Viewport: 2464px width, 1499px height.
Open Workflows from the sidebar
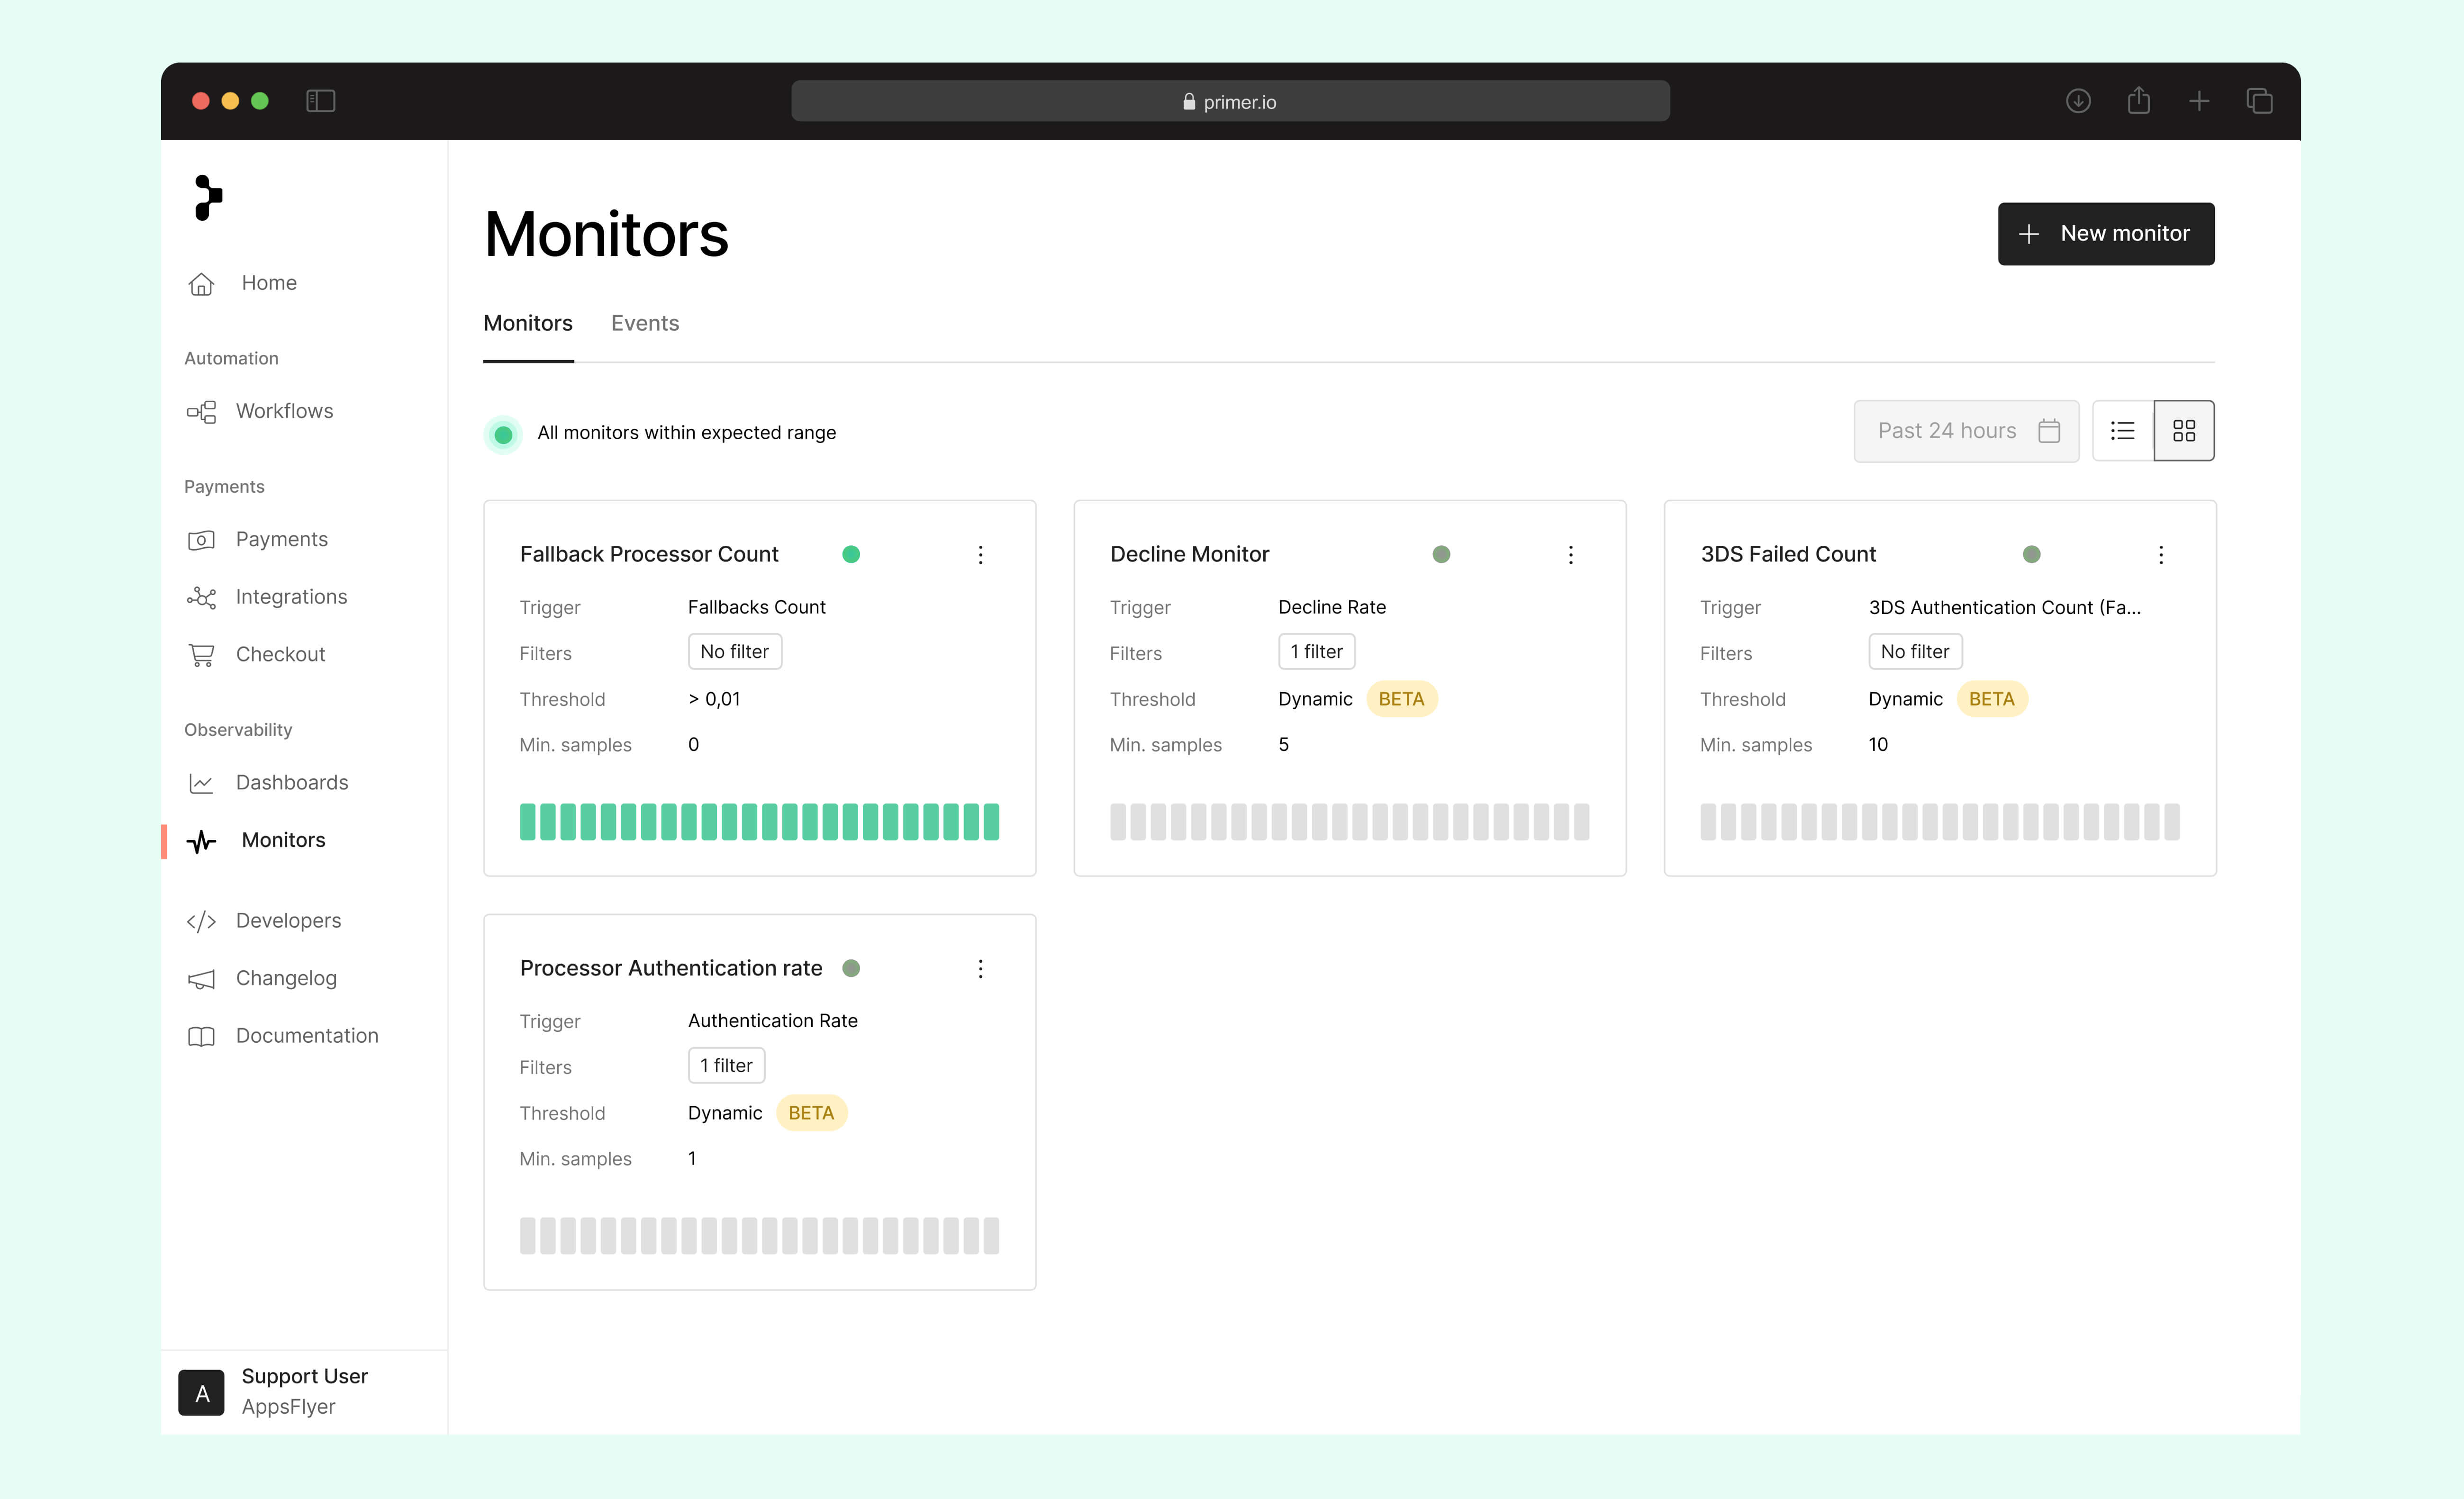click(283, 411)
